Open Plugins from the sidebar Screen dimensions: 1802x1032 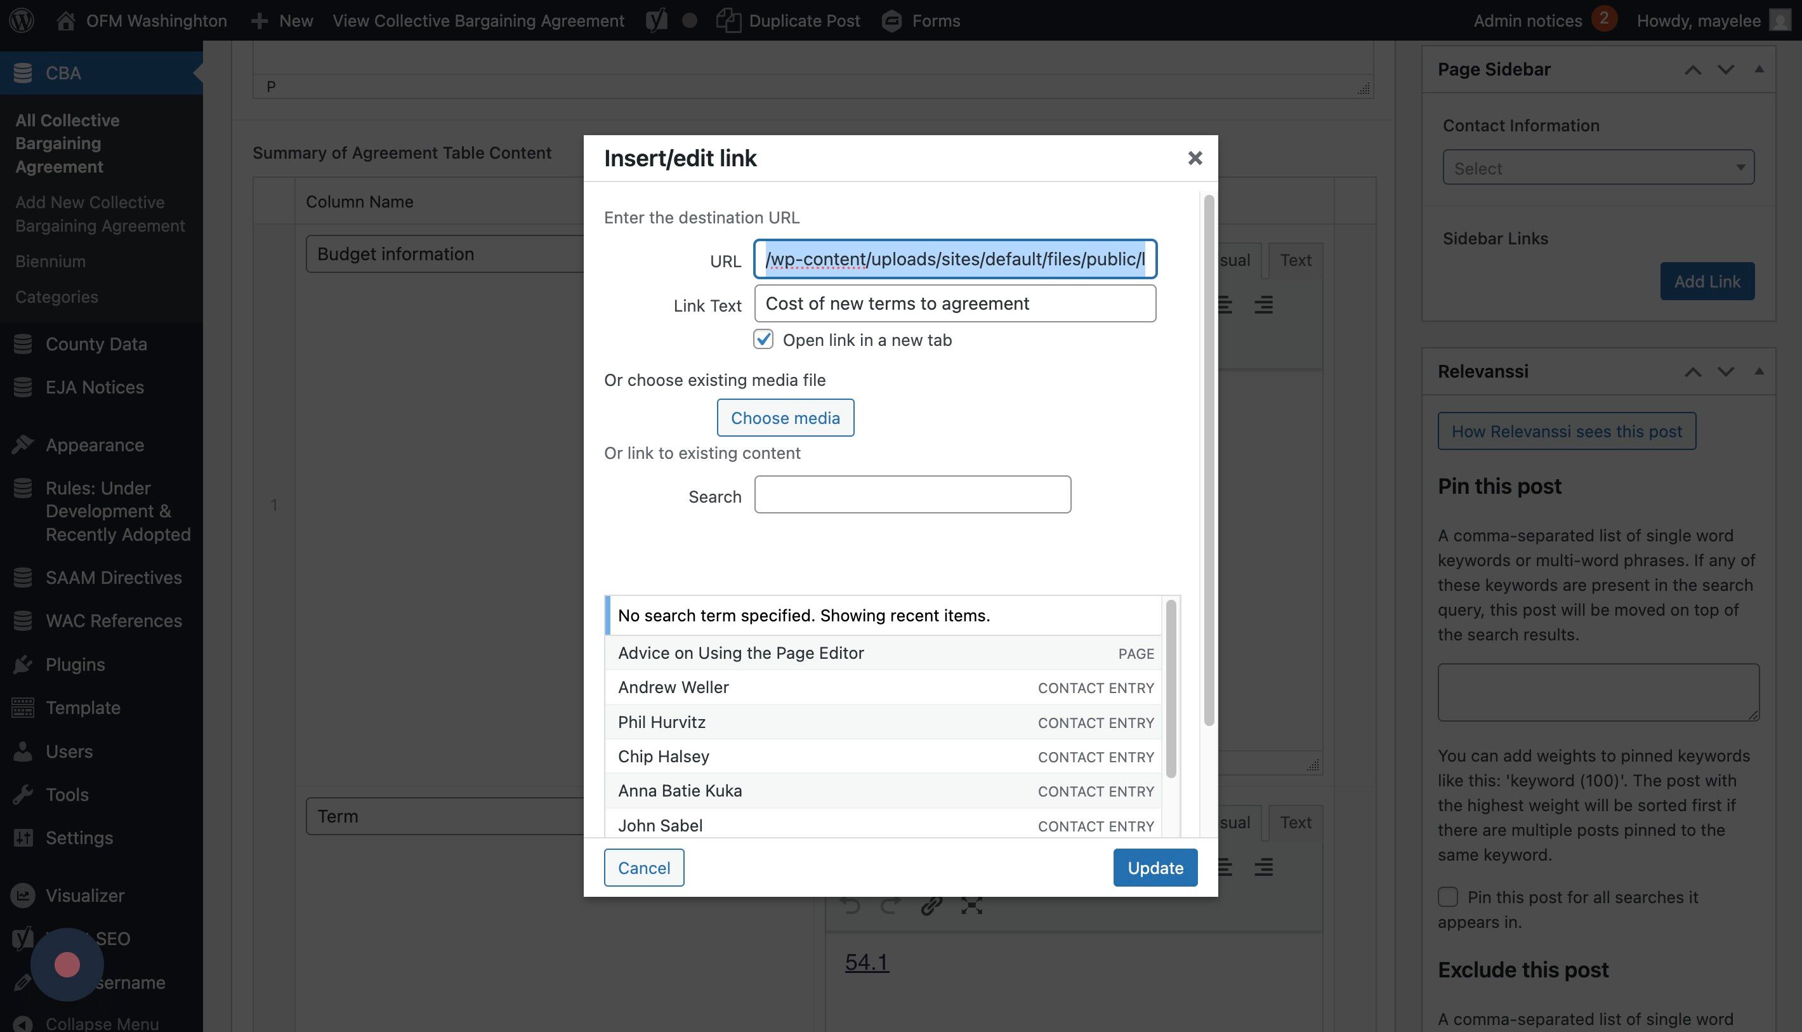point(75,664)
